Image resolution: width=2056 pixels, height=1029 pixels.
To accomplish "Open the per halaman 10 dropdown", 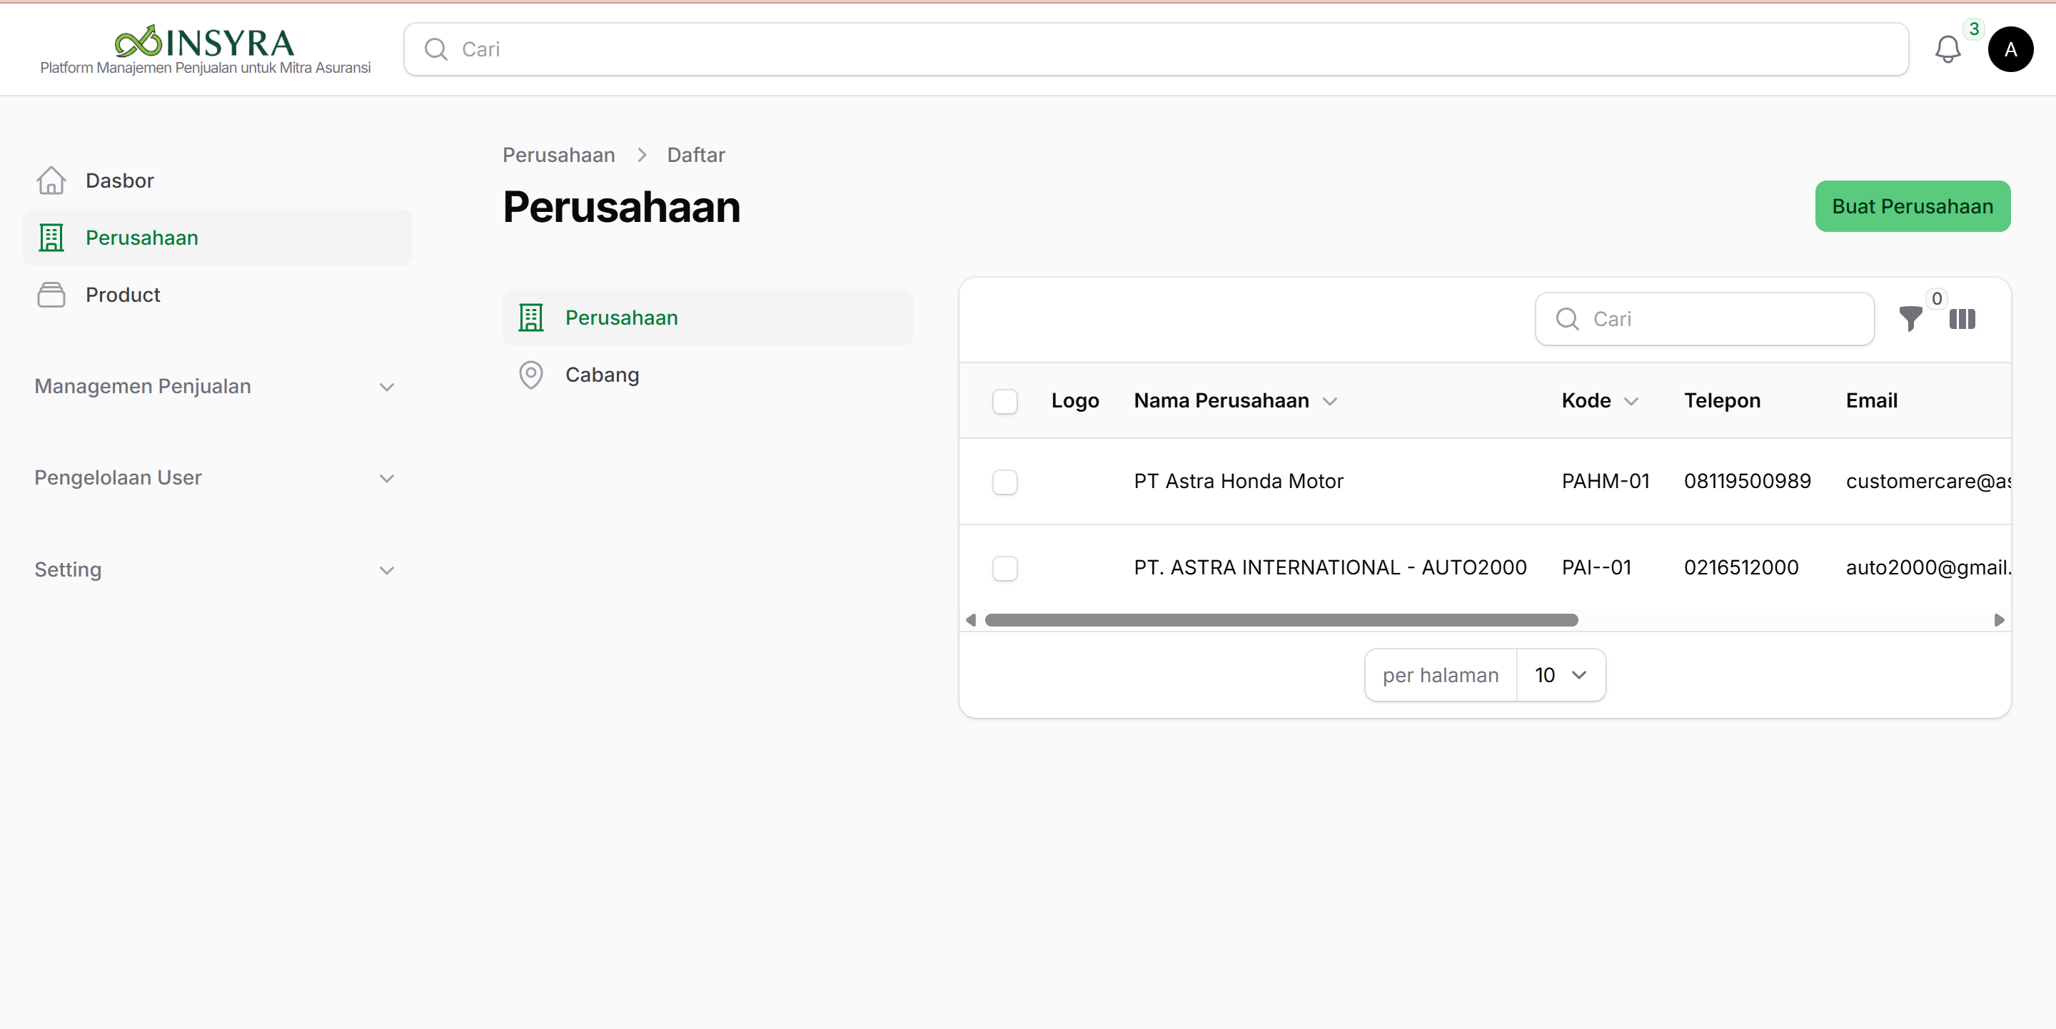I will pos(1561,675).
